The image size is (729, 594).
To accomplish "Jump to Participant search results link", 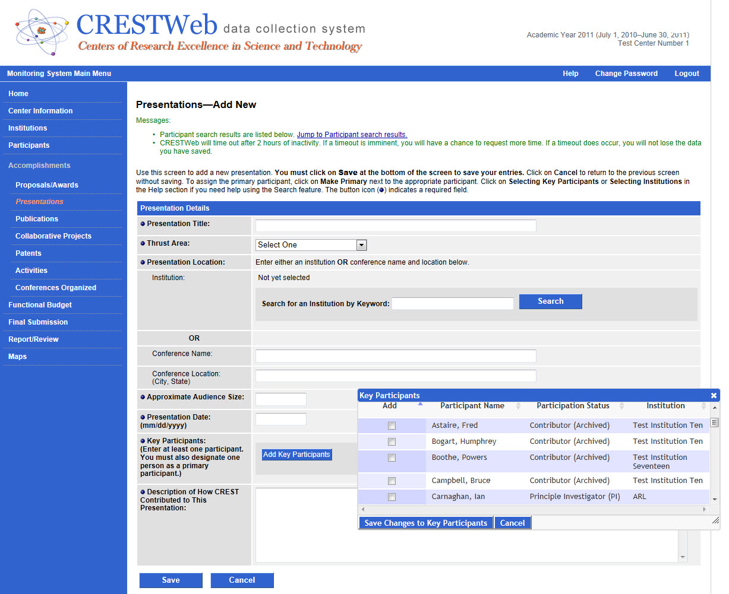I will pos(352,135).
